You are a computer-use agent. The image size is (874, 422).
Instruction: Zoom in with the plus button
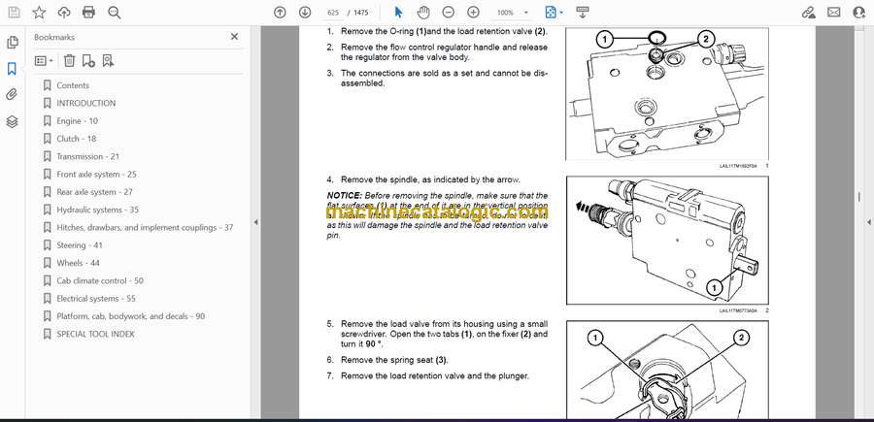(x=473, y=13)
